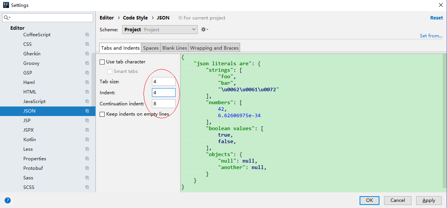Click the project copy icon beside Haml
This screenshot has width=447, height=208.
pos(87,82)
